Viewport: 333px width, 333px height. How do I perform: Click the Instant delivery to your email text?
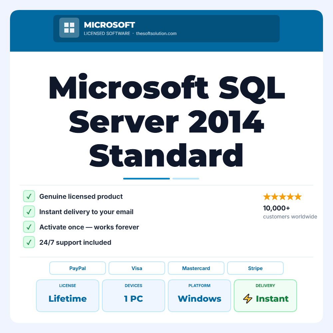[86, 212]
